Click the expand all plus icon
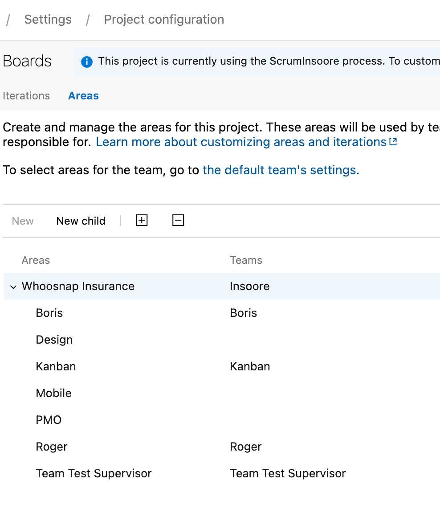 tap(142, 220)
